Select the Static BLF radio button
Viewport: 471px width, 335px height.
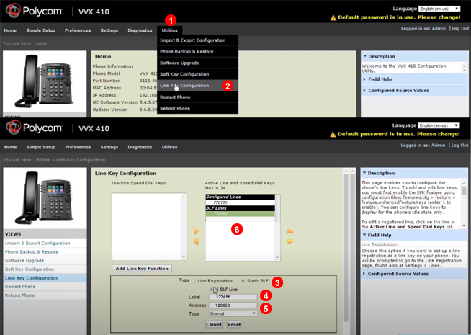pyautogui.click(x=243, y=281)
